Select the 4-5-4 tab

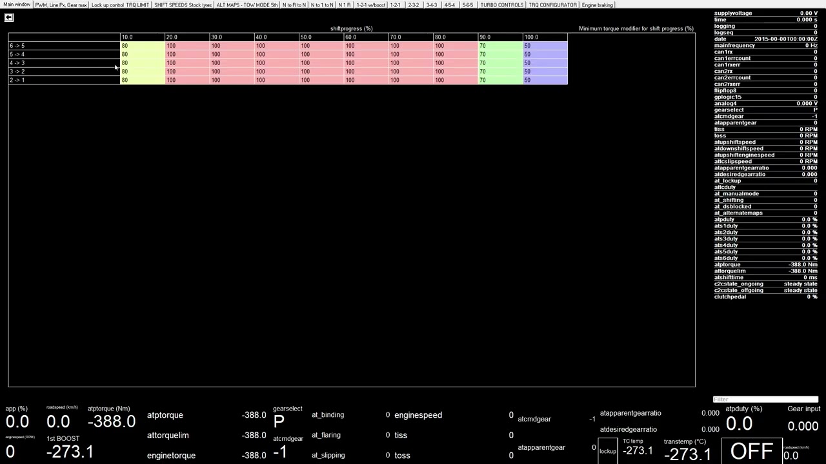[x=449, y=5]
